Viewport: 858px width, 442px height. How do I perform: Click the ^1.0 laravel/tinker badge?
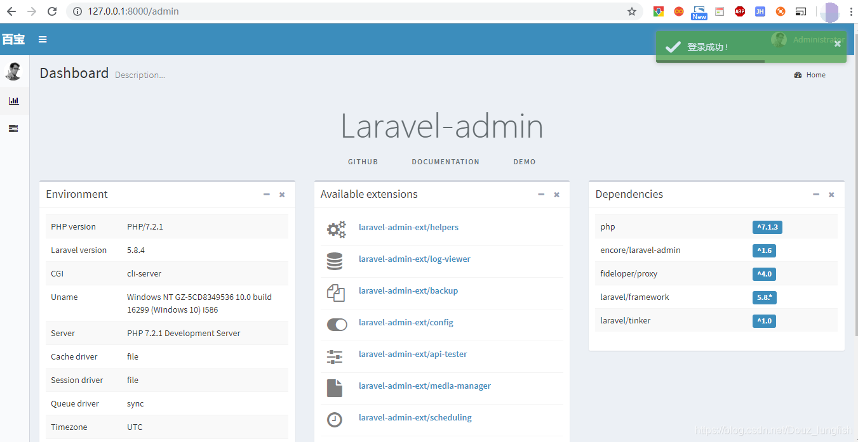pyautogui.click(x=764, y=321)
